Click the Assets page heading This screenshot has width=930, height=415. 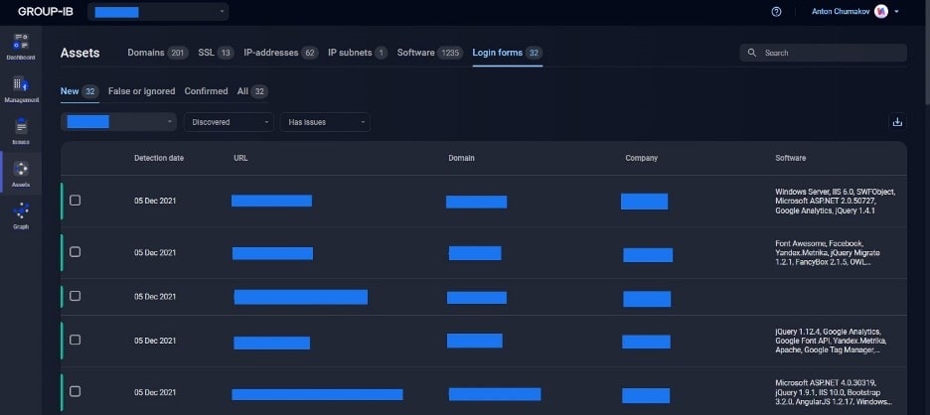click(x=80, y=53)
